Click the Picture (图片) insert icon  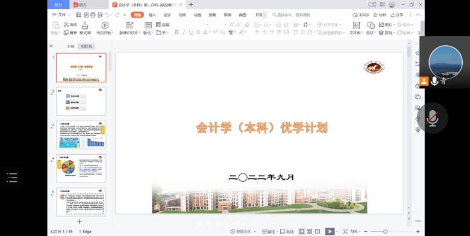381,25
